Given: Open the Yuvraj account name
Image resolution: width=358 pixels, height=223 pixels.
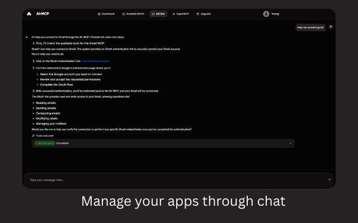Looking at the screenshot, I should tap(275, 14).
